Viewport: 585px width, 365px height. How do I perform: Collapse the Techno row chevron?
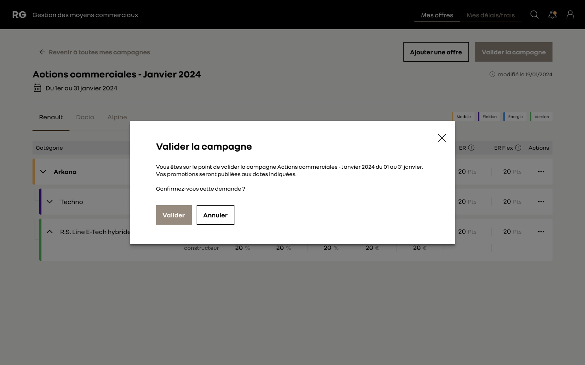50,202
